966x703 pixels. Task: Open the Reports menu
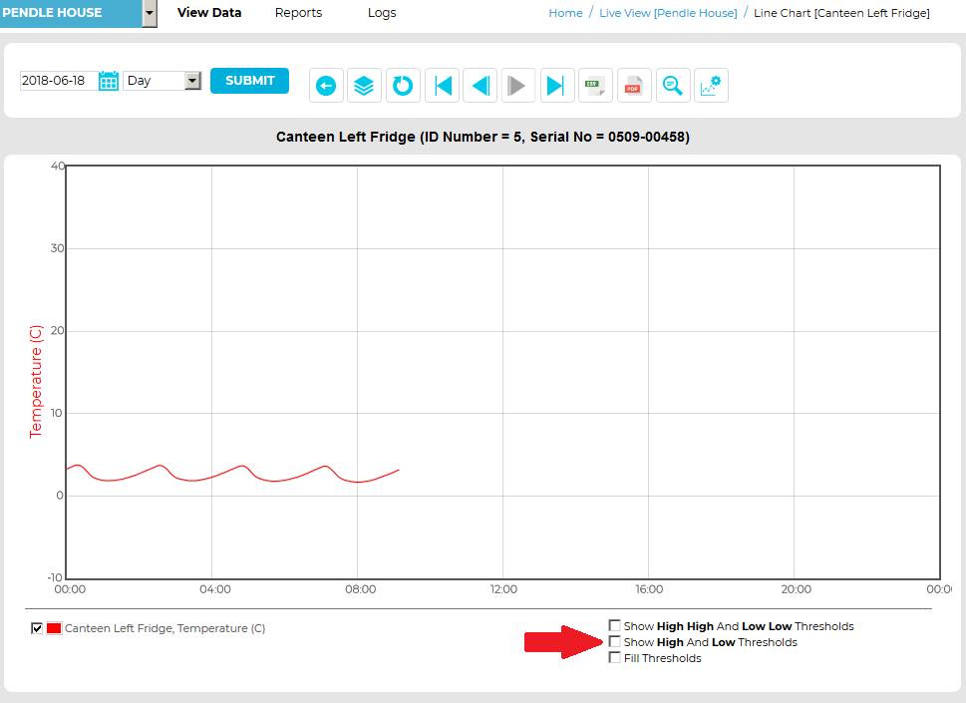[x=298, y=13]
